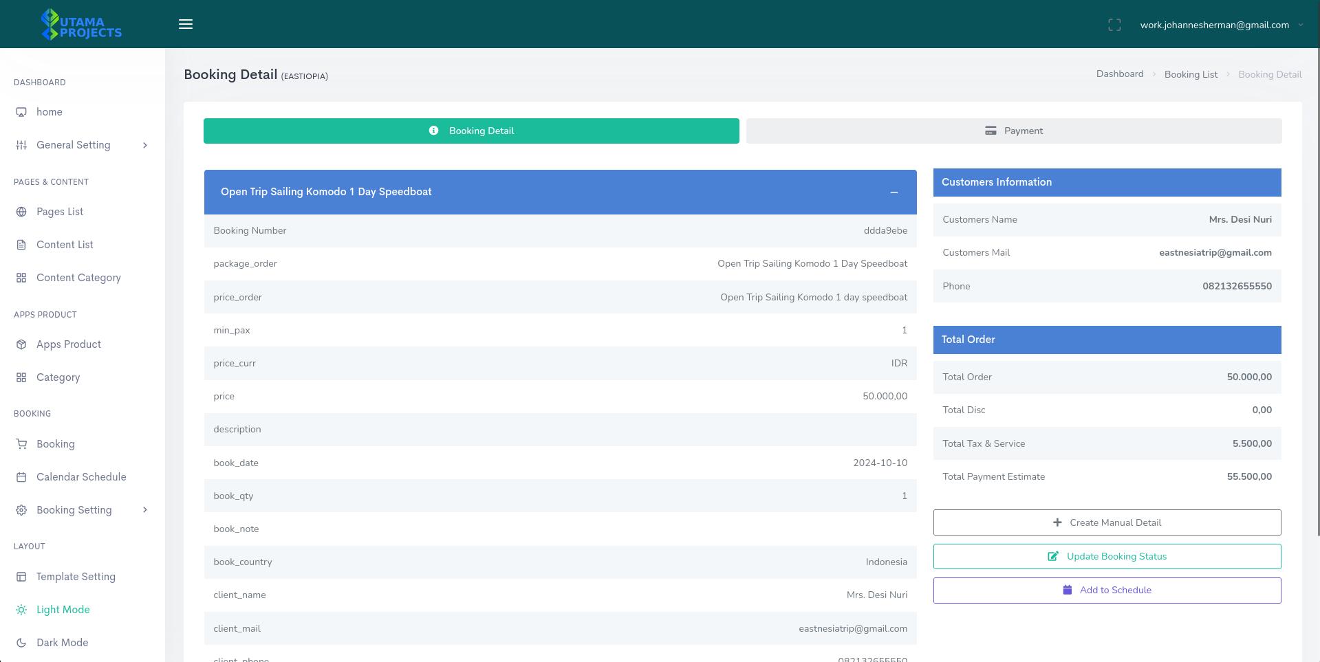Toggle fullscreen mode icon

(1114, 25)
